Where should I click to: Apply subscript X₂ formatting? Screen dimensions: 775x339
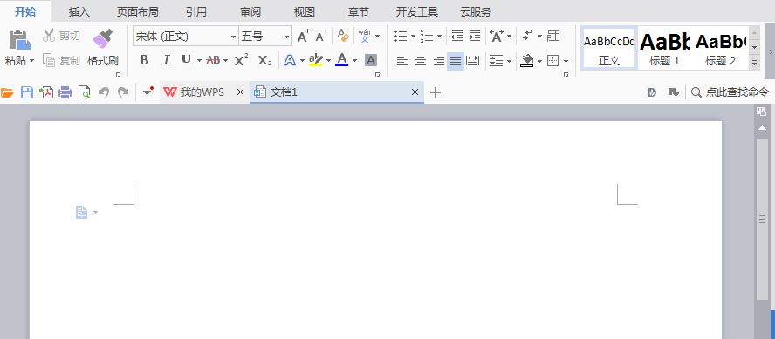pos(265,61)
